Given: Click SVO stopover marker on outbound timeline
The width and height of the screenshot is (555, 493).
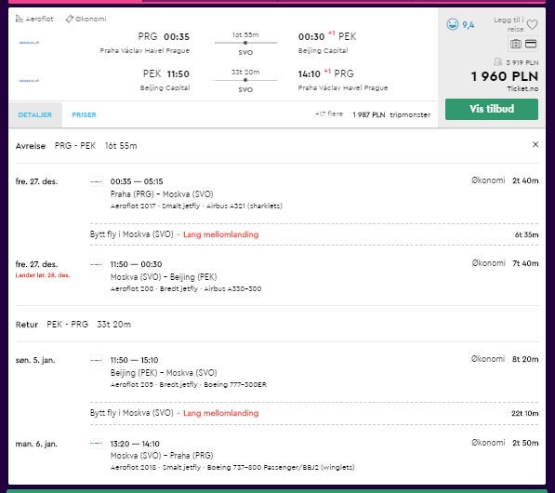Looking at the screenshot, I should point(245,43).
